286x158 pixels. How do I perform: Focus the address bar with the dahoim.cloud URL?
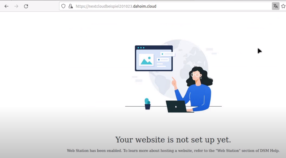164,6
